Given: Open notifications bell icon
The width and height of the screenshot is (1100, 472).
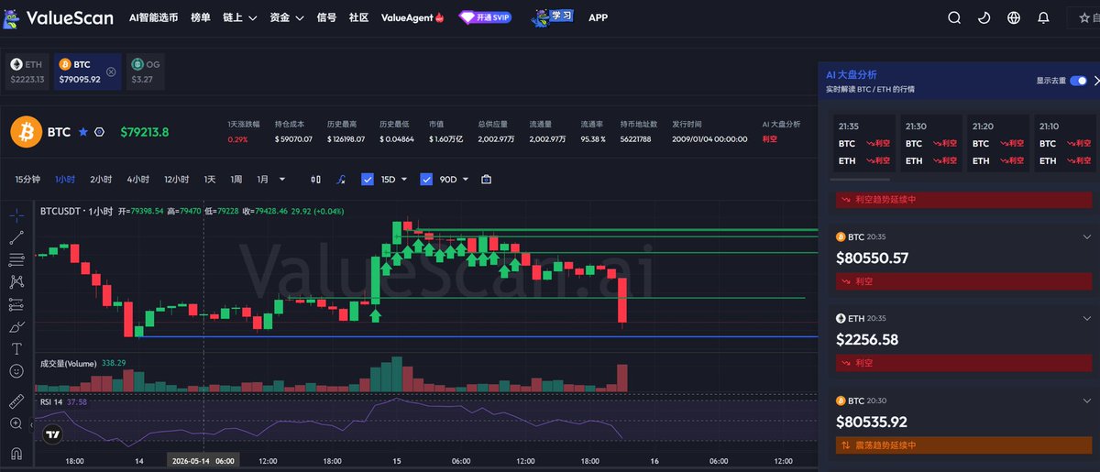Looking at the screenshot, I should [1043, 17].
